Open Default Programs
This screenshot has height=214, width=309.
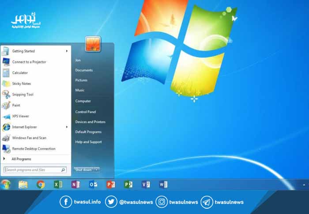coord(88,132)
